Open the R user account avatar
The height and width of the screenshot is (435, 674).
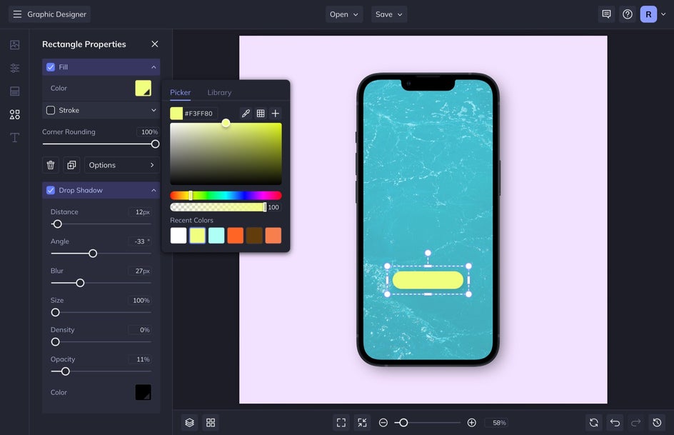[x=648, y=14]
